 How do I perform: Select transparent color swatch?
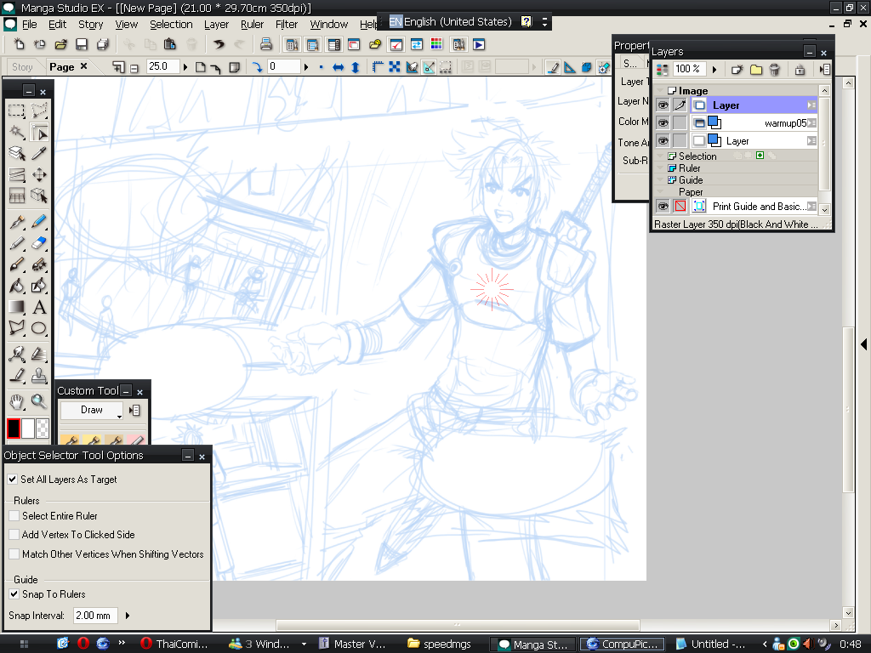[x=43, y=429]
